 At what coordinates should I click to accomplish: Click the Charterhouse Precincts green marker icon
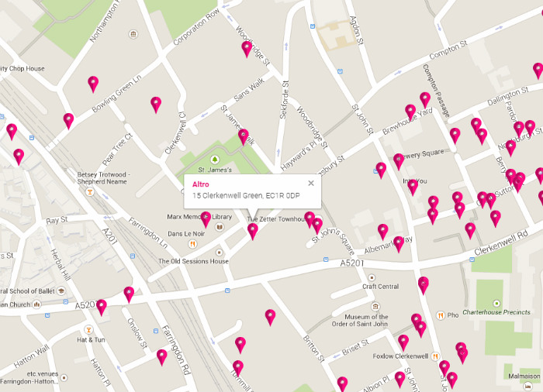coord(496,304)
